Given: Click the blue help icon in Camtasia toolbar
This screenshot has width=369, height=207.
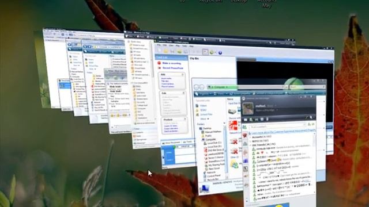Looking at the screenshot, I should click(x=220, y=52).
